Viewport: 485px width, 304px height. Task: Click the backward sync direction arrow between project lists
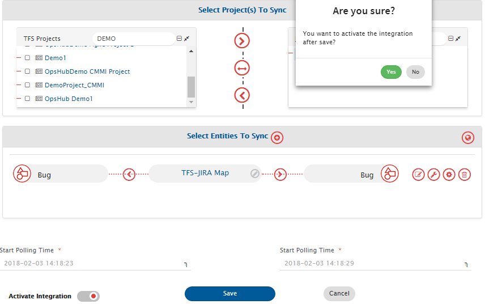tap(242, 95)
